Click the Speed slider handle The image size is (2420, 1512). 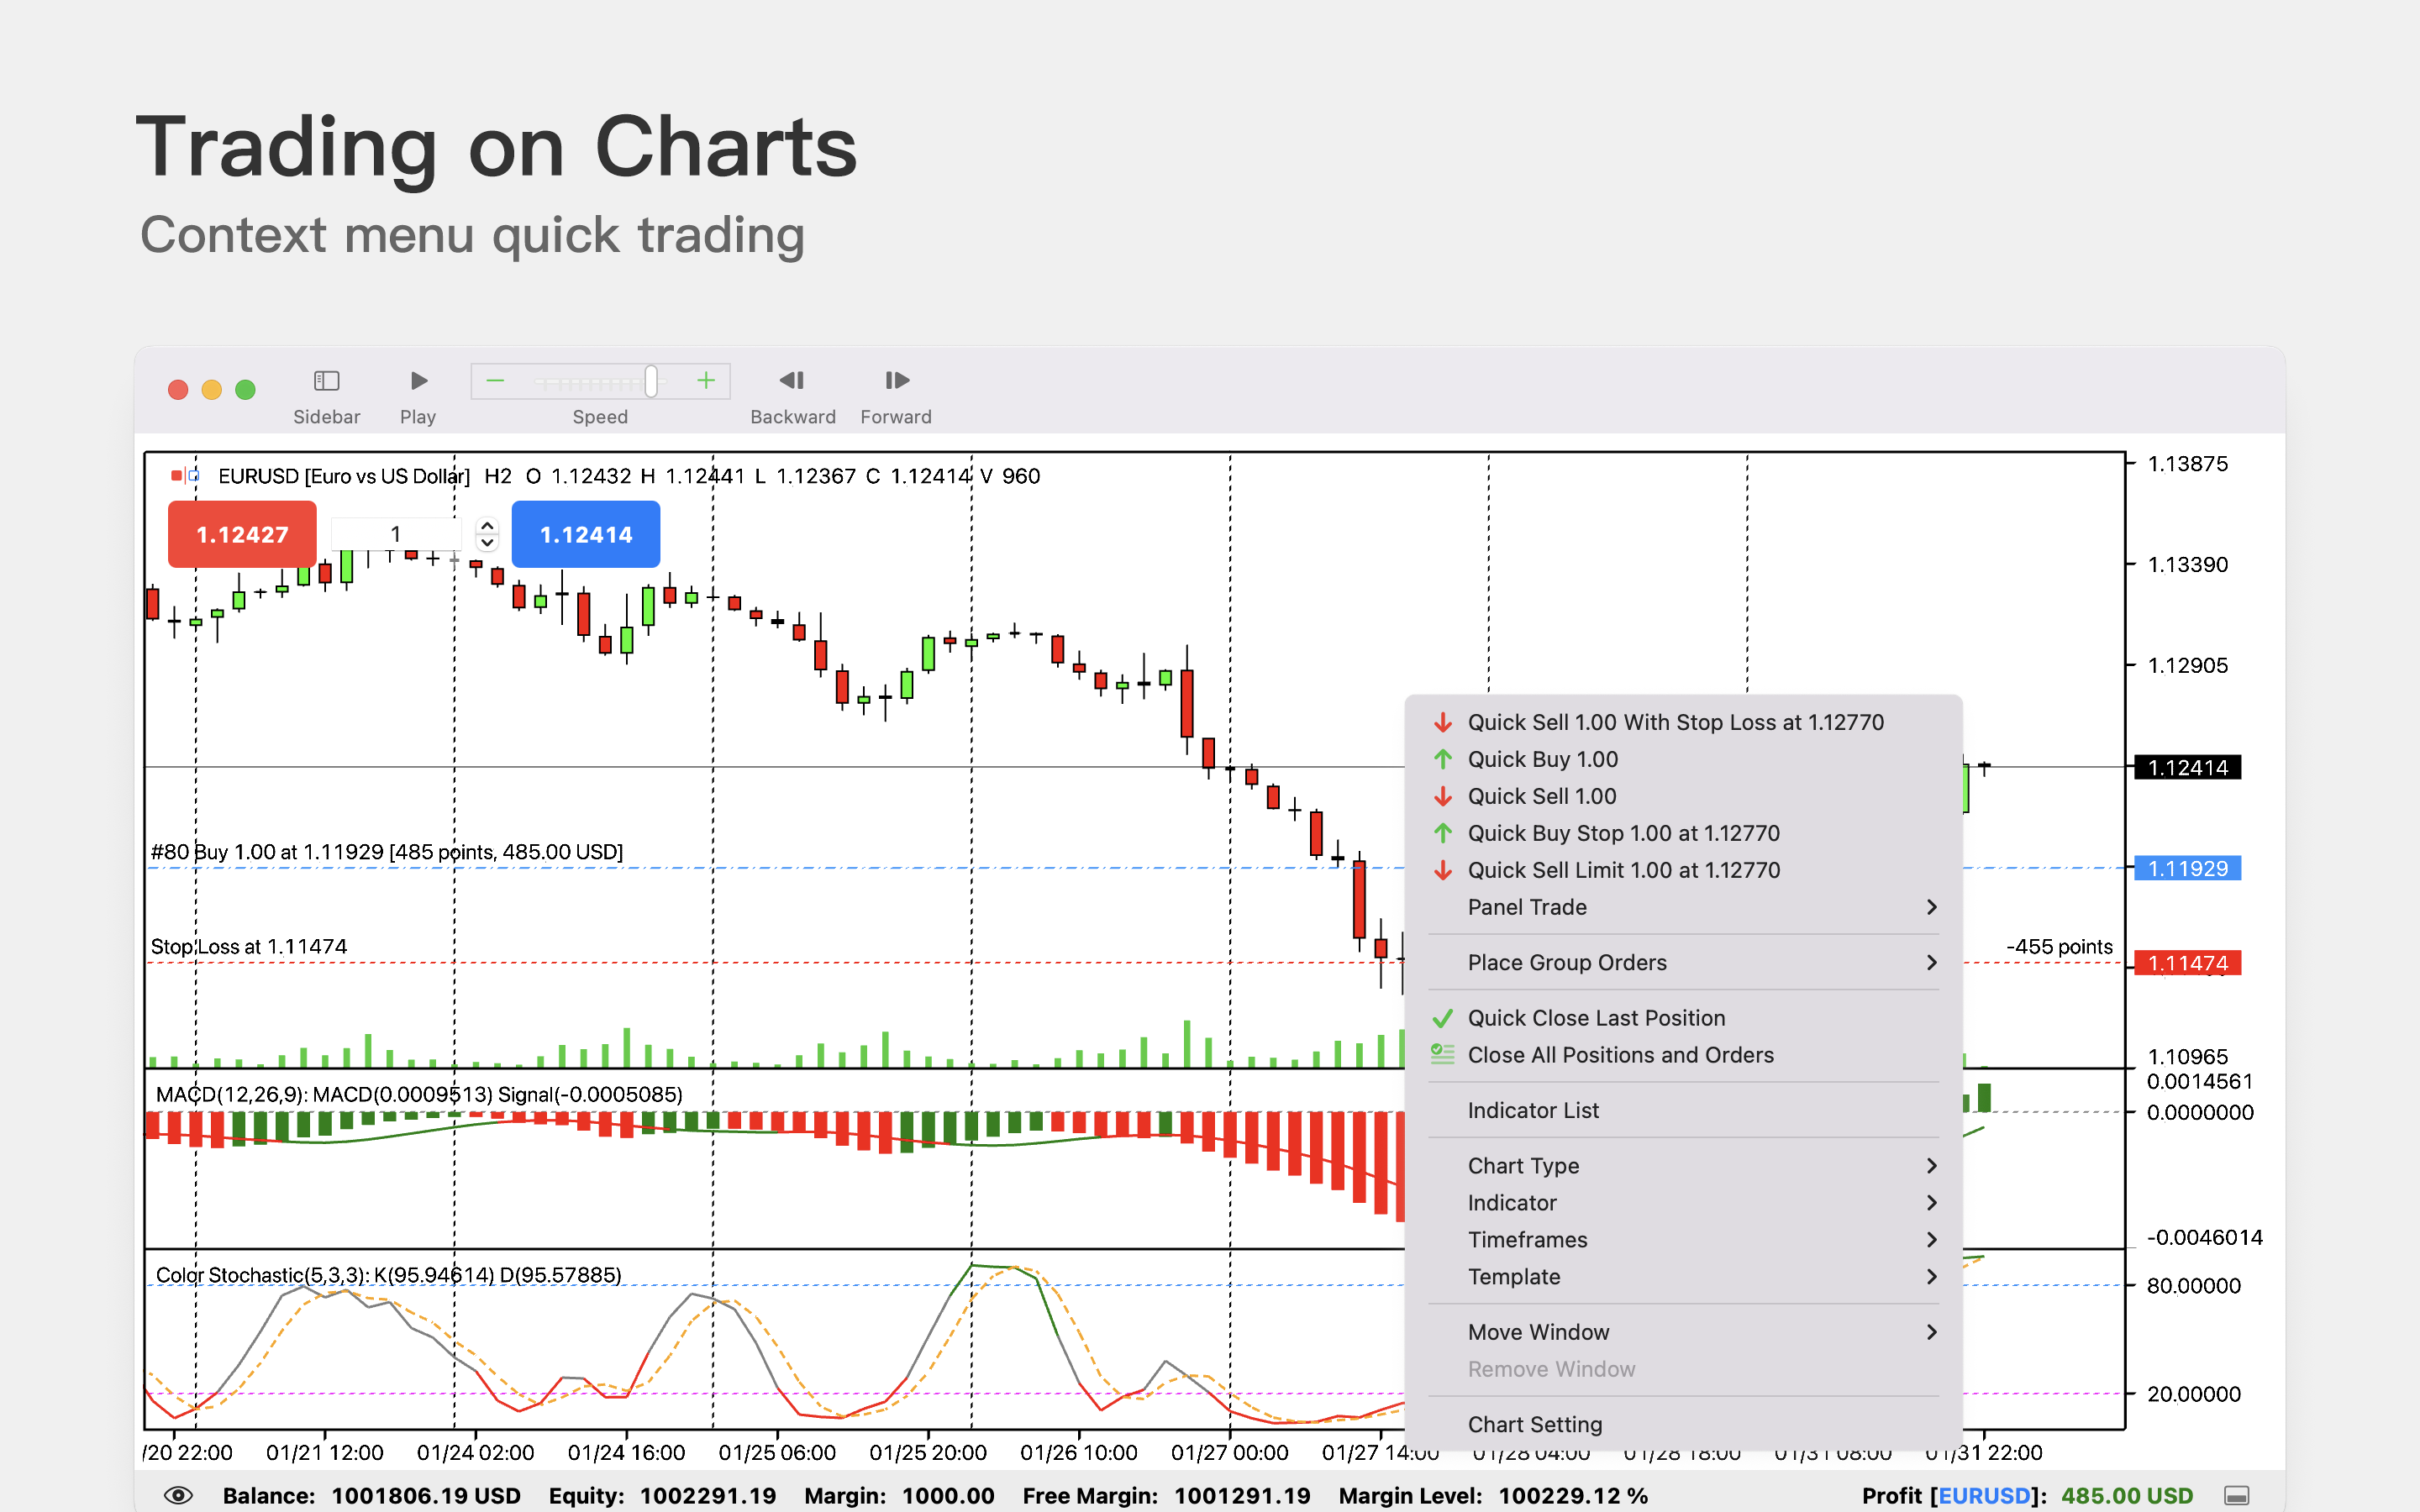tap(651, 381)
